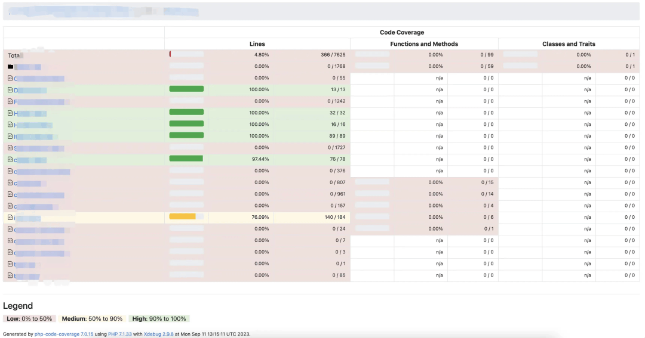645x338 pixels.
Task: Click the file icon in the 0 / 1242 row
Action: (10, 101)
